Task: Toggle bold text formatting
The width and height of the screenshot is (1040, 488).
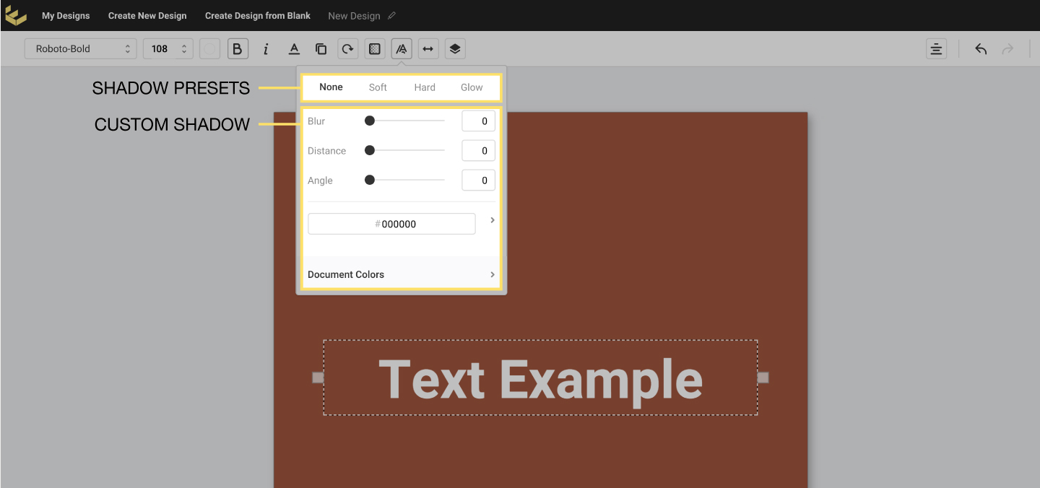Action: coord(238,49)
